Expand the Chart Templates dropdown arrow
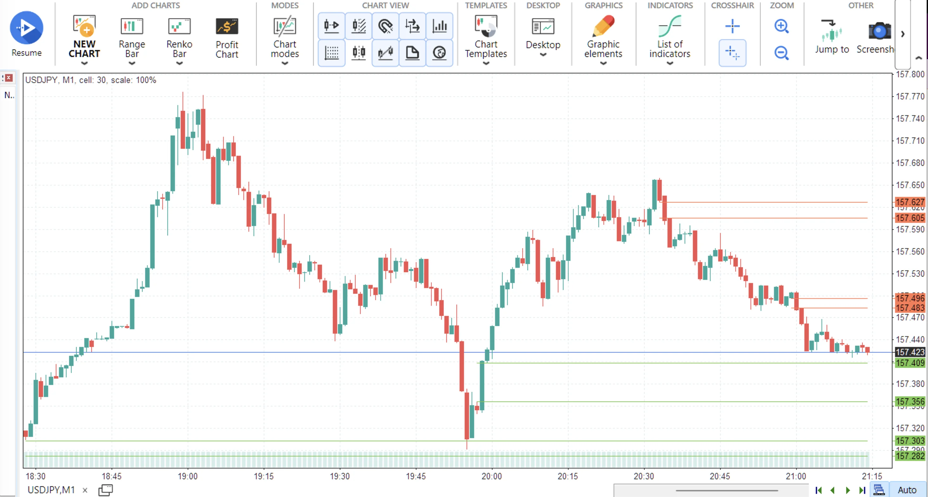The image size is (928, 497). [x=486, y=63]
